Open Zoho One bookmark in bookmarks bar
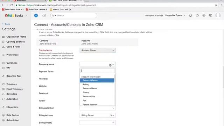 pyautogui.click(x=13, y=9)
